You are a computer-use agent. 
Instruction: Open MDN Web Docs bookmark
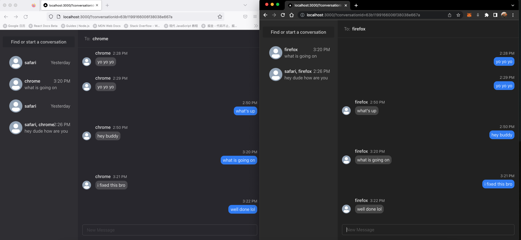coord(107,26)
